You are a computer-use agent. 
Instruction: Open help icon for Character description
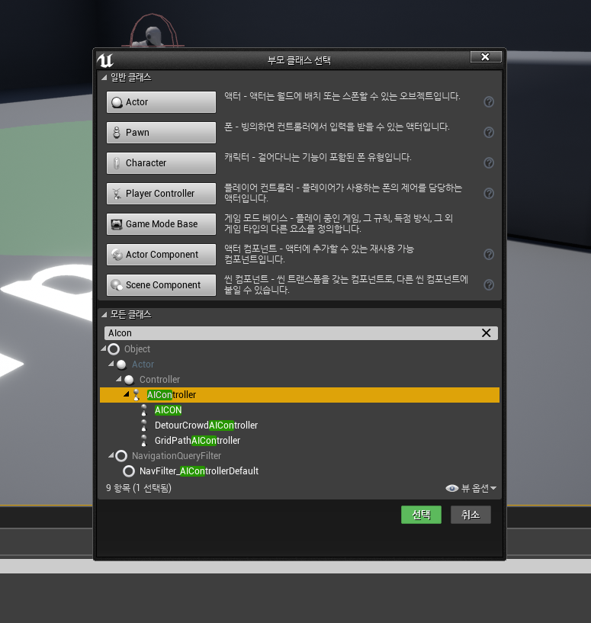pos(489,163)
